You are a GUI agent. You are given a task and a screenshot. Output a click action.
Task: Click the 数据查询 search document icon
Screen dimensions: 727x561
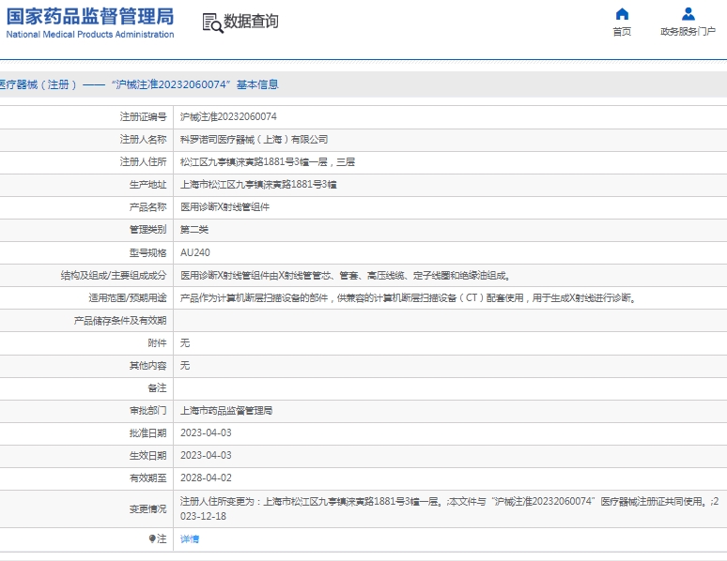pyautogui.click(x=212, y=23)
